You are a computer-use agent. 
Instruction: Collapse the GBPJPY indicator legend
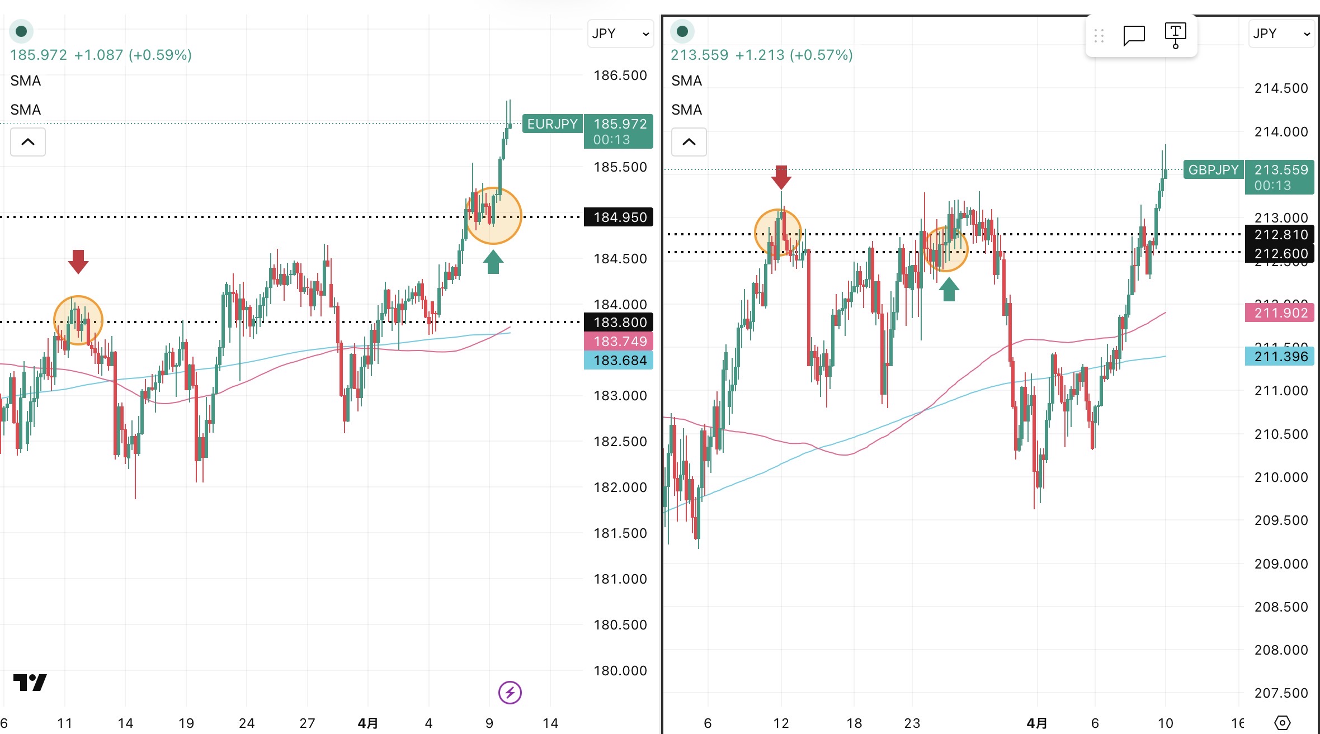click(x=689, y=142)
